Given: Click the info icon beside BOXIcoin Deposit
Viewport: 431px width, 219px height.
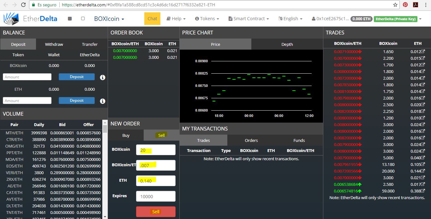Looking at the screenshot, I should point(103,77).
